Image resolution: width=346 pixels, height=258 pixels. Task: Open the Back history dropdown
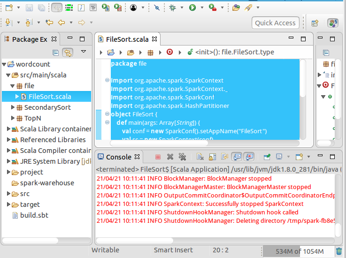click(x=71, y=23)
